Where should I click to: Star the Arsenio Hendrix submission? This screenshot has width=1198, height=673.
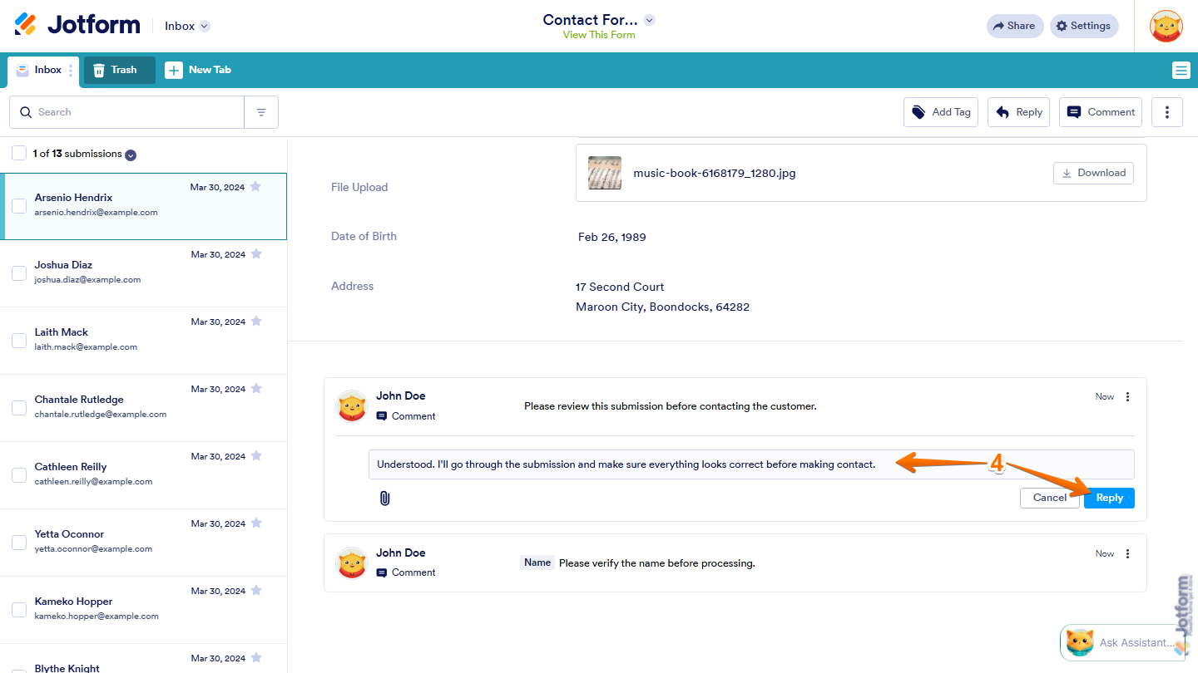pos(255,187)
